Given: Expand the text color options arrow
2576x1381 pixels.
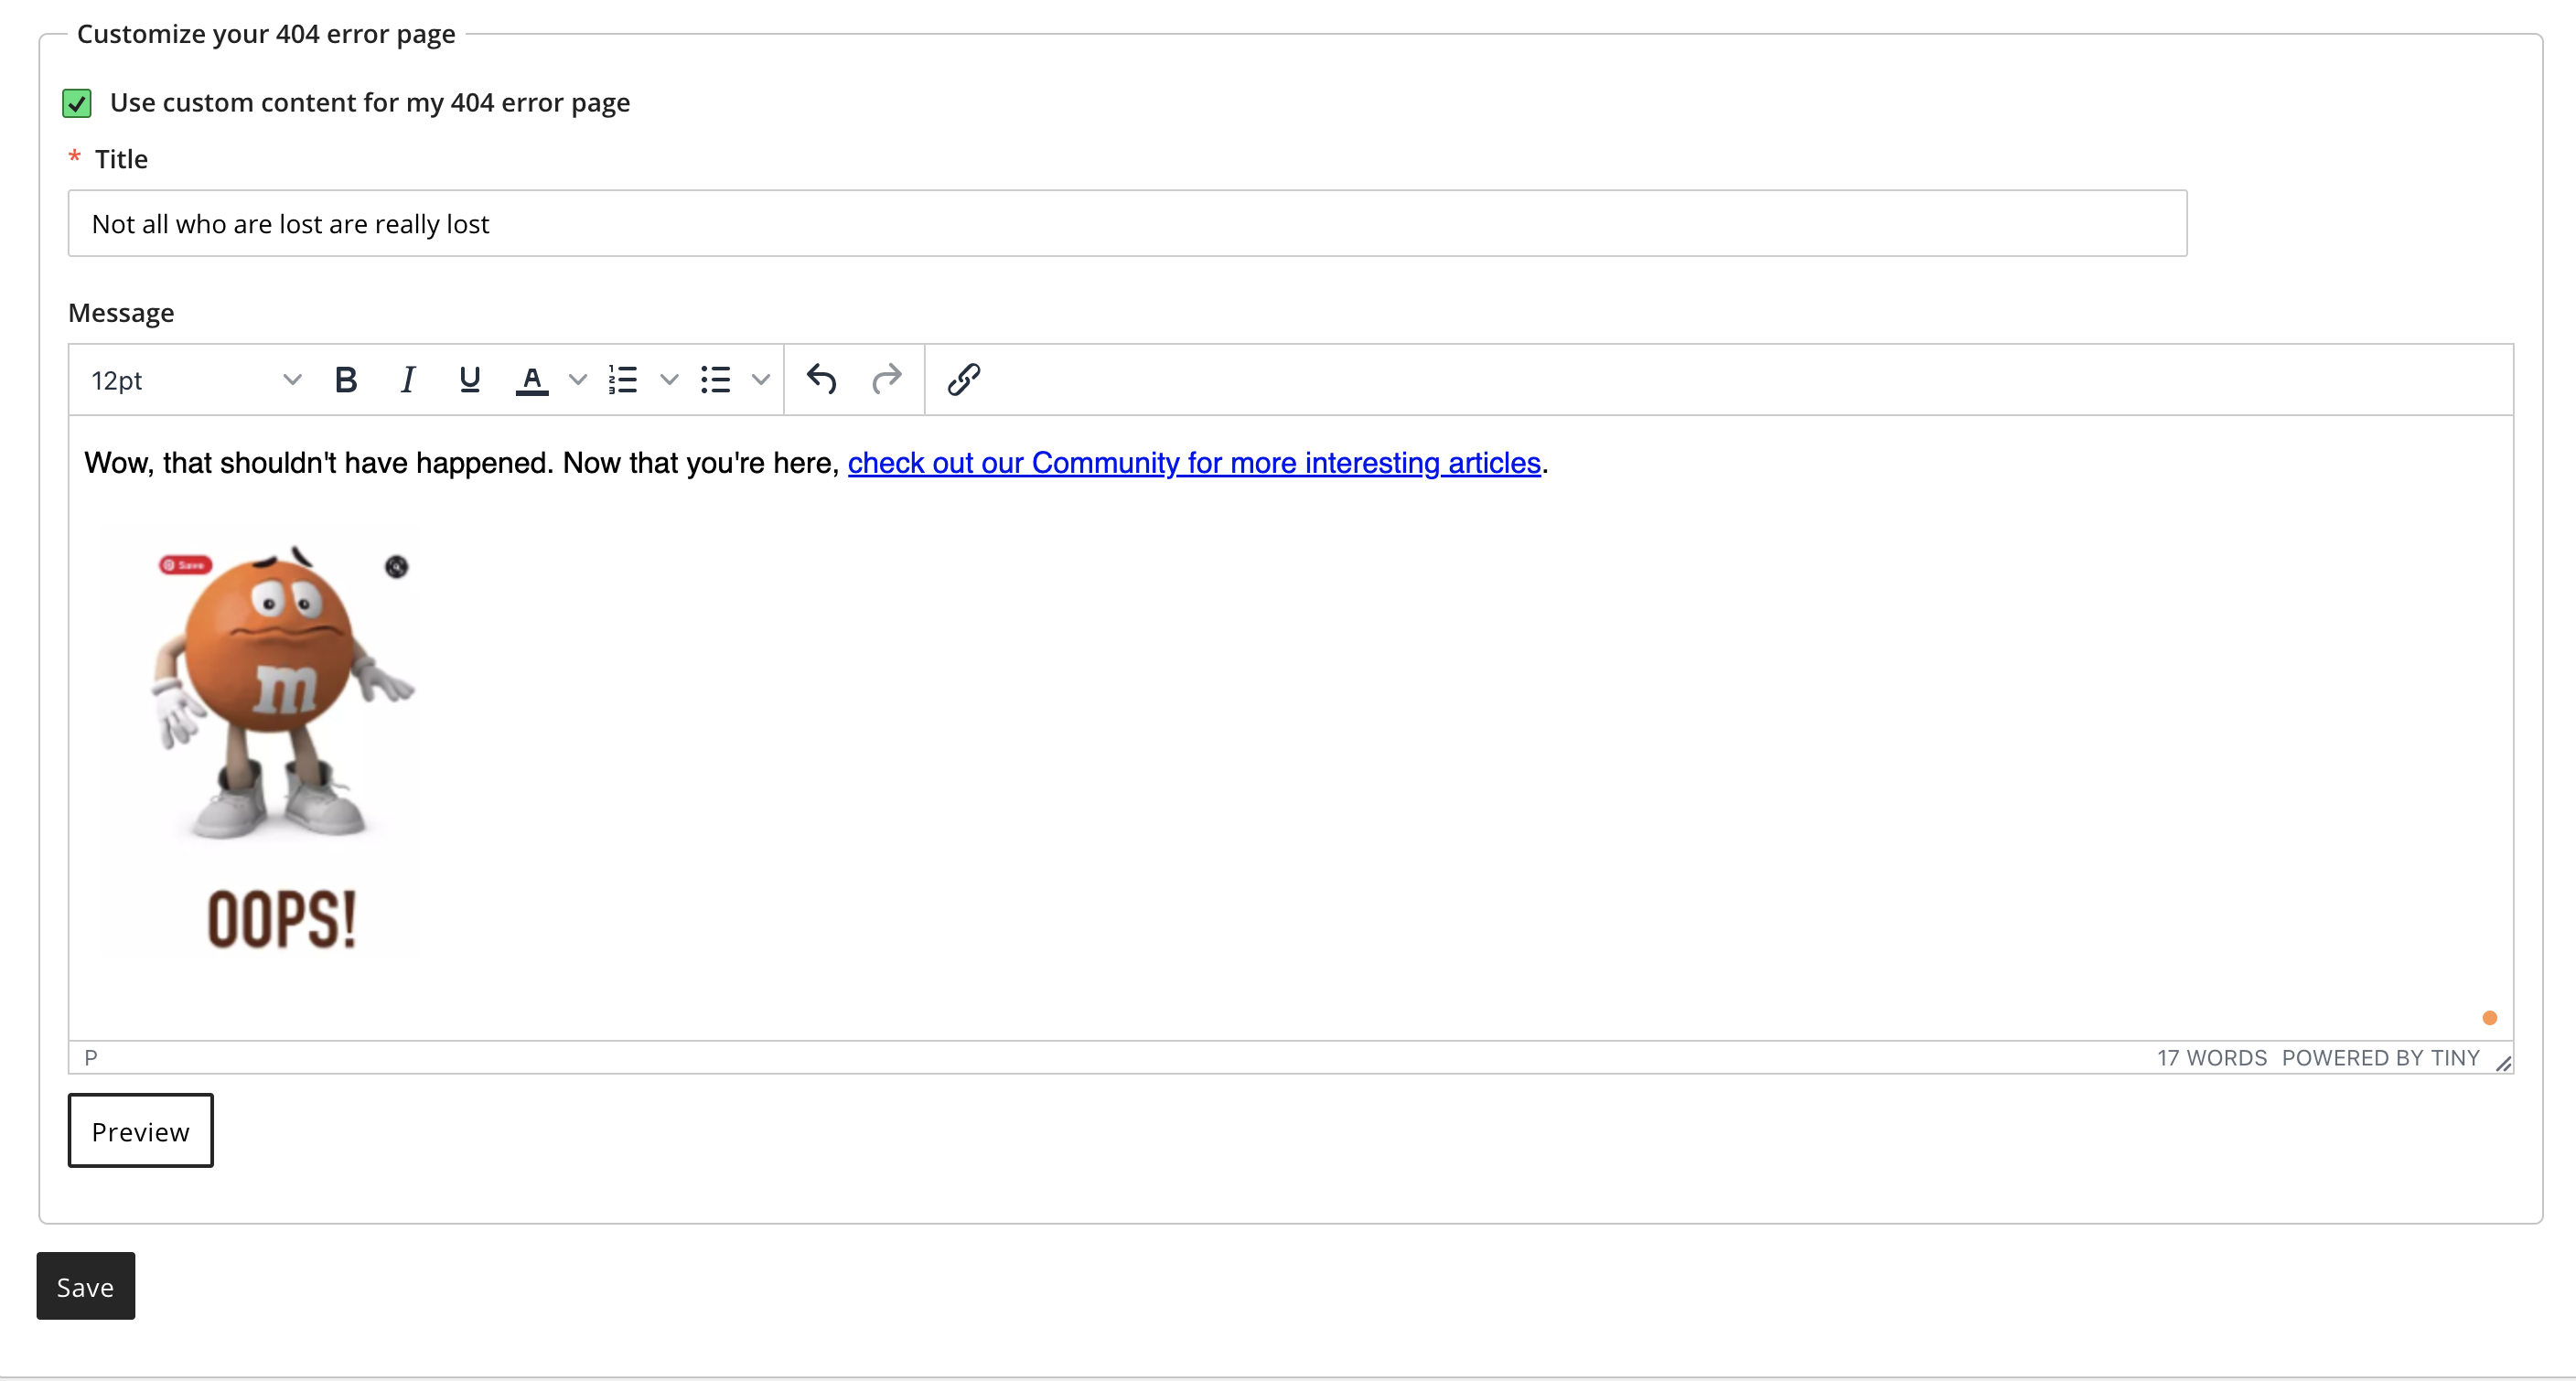Looking at the screenshot, I should 577,380.
